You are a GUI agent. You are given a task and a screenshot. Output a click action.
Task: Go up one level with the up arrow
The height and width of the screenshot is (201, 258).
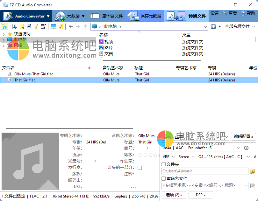pos(85,26)
